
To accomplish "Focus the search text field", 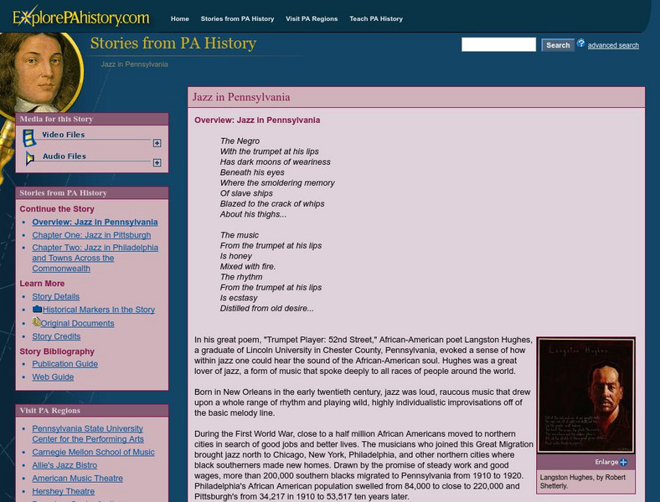I will pos(498,44).
